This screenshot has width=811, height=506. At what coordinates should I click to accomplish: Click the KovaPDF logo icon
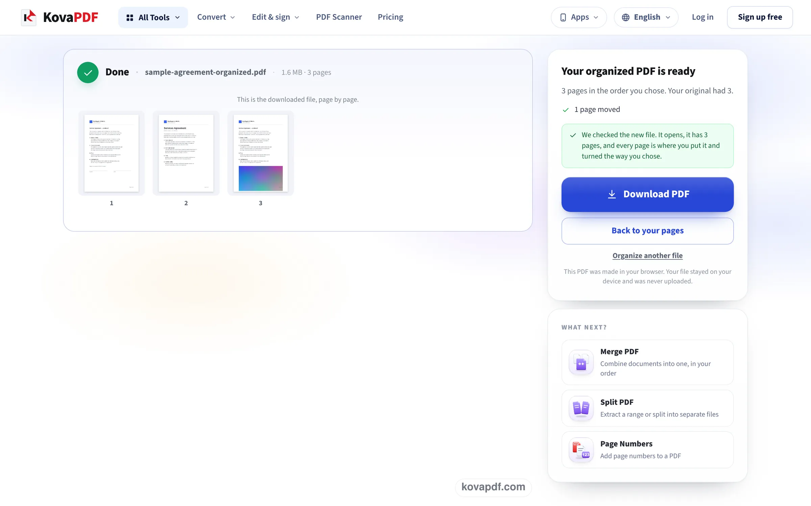click(29, 17)
